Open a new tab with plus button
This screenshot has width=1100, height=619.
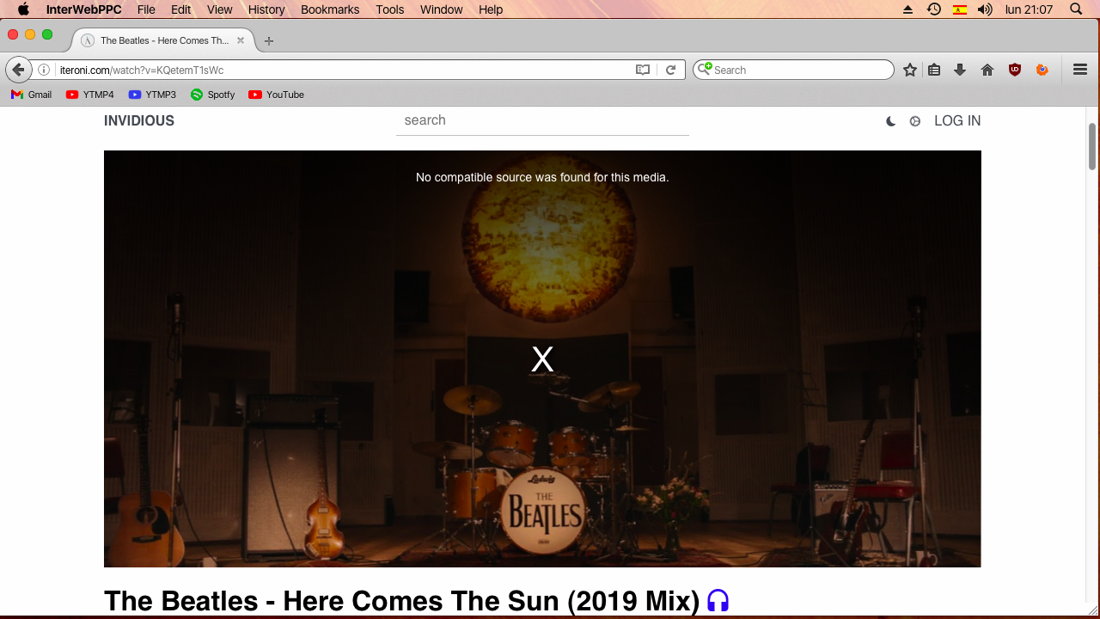click(x=269, y=40)
